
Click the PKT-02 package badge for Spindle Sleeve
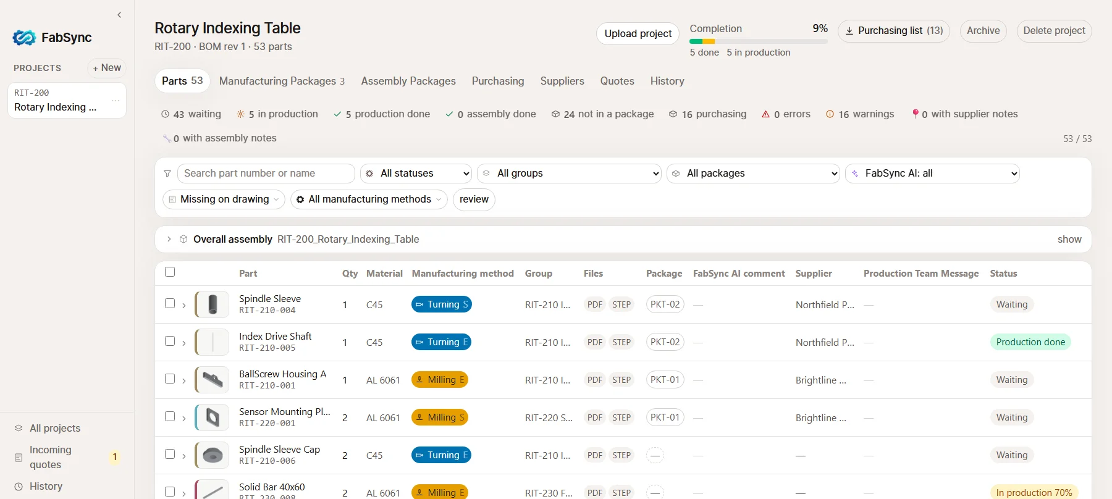click(x=665, y=304)
